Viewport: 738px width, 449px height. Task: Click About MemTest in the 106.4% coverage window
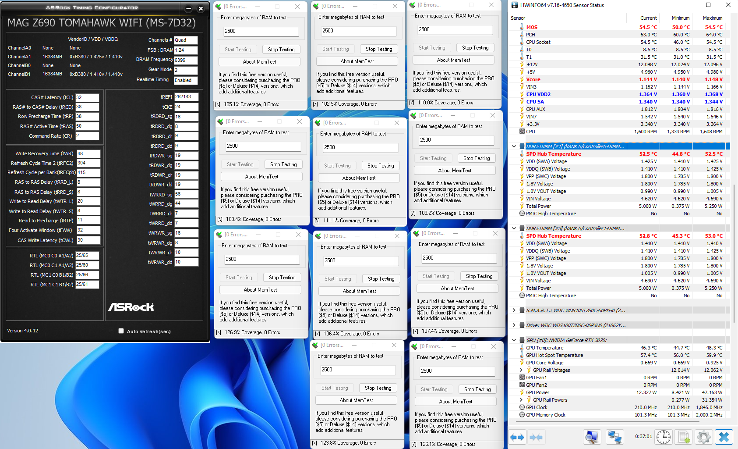pyautogui.click(x=359, y=291)
